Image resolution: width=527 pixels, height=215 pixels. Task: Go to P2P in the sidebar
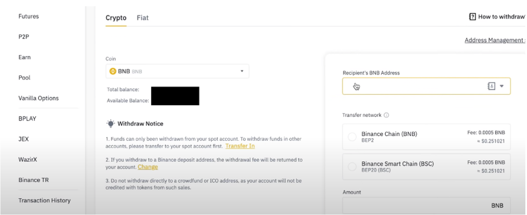pyautogui.click(x=24, y=37)
